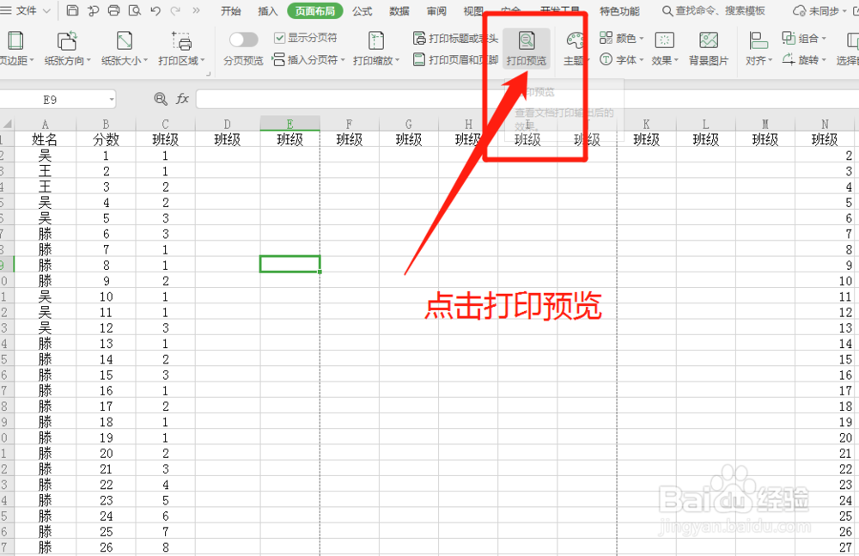Viewport: 859px width, 556px height.
Task: Click the 打印预览 print preview button
Action: coord(526,49)
